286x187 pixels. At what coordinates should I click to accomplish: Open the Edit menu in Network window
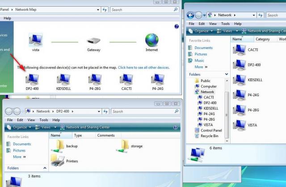coord(202,24)
